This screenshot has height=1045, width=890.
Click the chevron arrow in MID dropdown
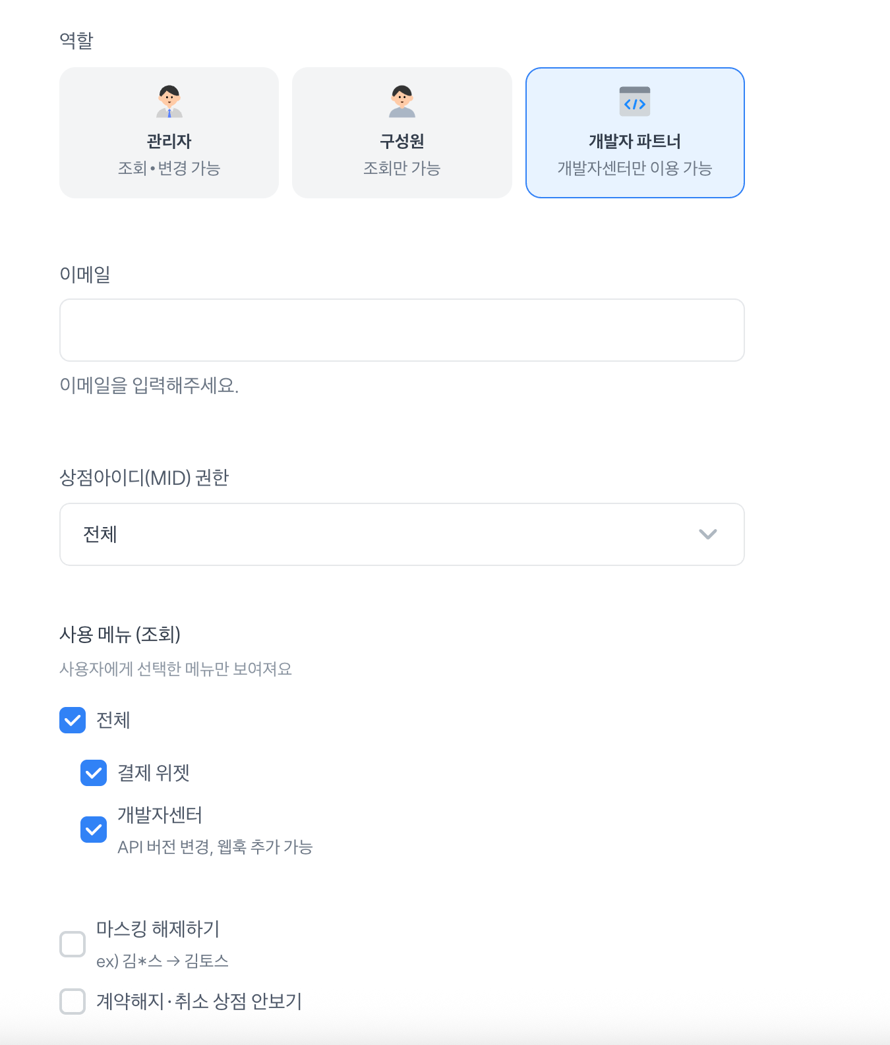point(708,534)
